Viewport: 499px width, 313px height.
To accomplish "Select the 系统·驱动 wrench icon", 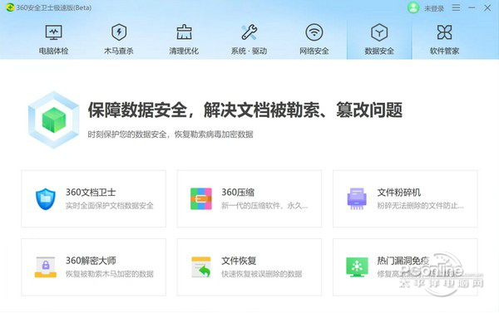I will coord(249,32).
